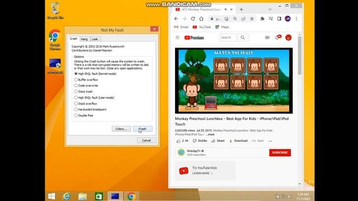Save video to playlist
The width and height of the screenshot is (358, 201).
pos(258,141)
